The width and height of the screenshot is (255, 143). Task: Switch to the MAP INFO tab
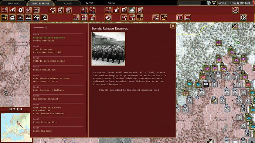point(14,3)
